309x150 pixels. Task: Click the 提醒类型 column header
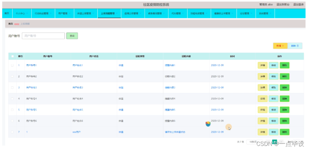click(140, 56)
